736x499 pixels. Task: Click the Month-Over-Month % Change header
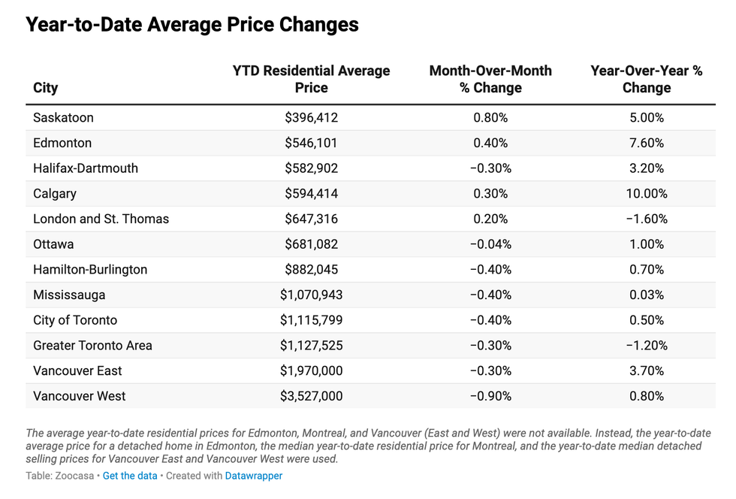click(x=490, y=79)
